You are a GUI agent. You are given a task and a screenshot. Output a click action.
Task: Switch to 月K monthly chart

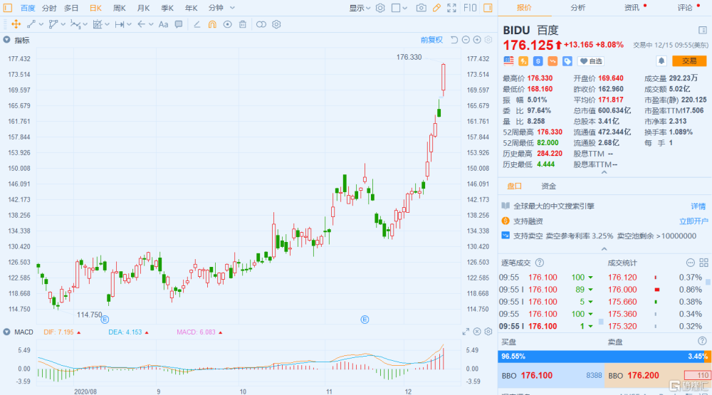[143, 8]
